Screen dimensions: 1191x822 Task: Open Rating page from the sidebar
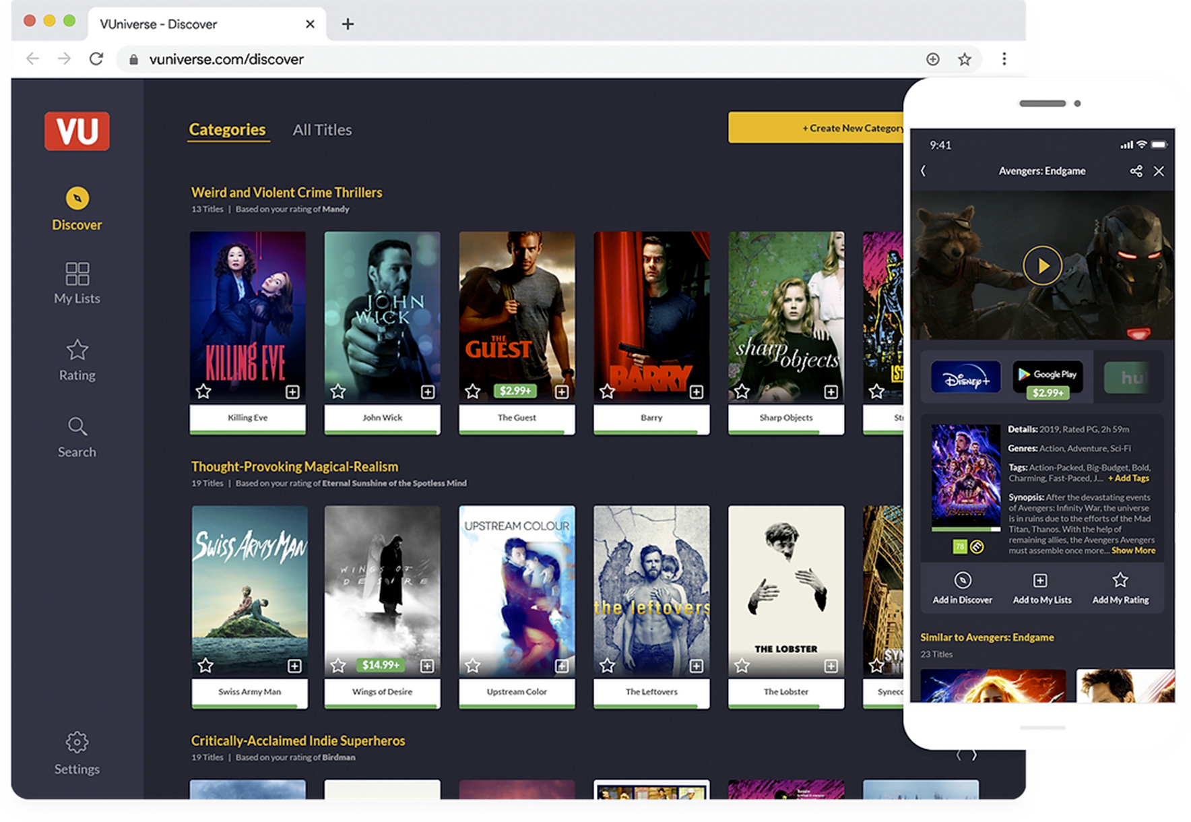pyautogui.click(x=77, y=360)
